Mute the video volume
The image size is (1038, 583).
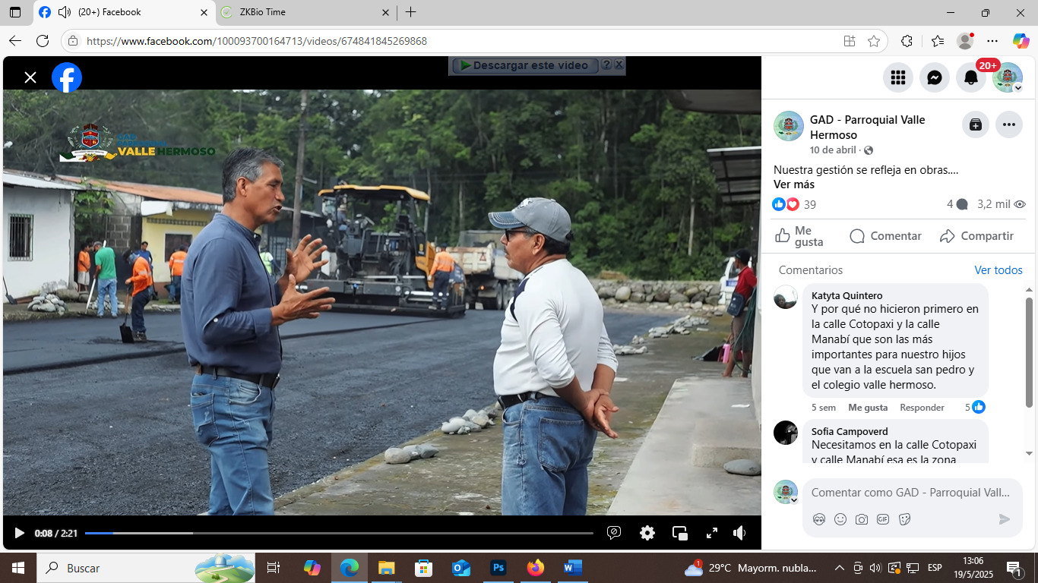click(739, 533)
